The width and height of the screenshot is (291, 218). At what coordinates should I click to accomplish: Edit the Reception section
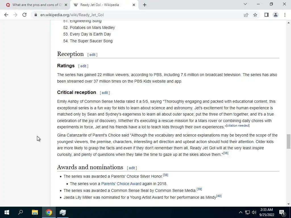[x=92, y=55]
